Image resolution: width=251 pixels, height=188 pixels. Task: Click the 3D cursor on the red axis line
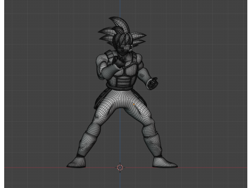pyautogui.click(x=120, y=168)
